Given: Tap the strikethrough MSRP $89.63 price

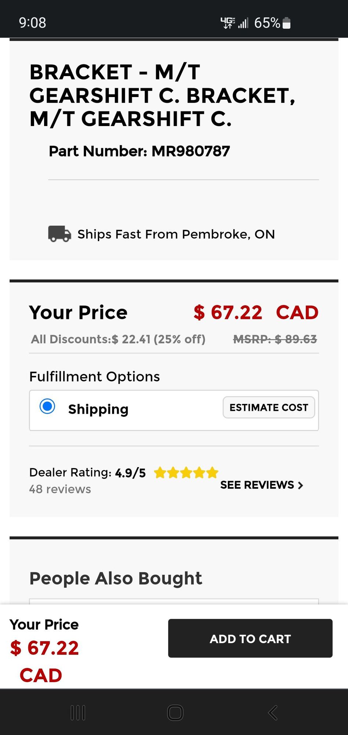Looking at the screenshot, I should 275,339.
